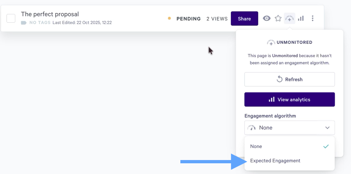Click the Unmonitored gauge icon in popup header
The image size is (351, 174).
pos(271,42)
